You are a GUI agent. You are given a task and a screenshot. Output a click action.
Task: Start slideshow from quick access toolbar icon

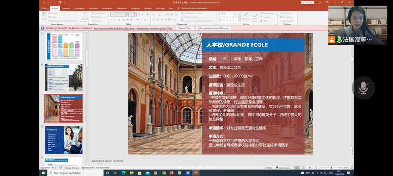(x=60, y=3)
